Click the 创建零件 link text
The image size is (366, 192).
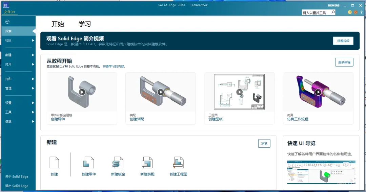[x=58, y=119]
